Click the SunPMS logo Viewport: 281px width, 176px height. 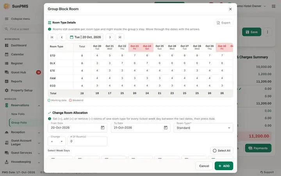[7, 6]
